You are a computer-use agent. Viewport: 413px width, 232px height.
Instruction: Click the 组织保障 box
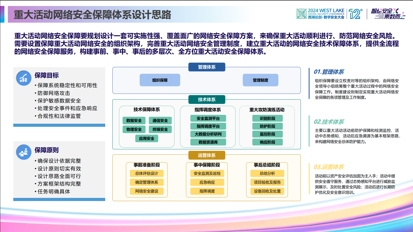pyautogui.click(x=160, y=80)
